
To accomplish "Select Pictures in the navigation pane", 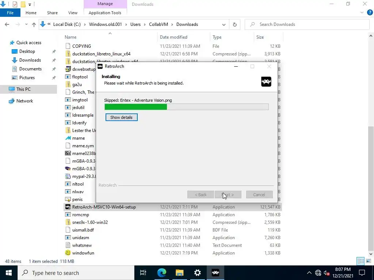I will [x=27, y=78].
